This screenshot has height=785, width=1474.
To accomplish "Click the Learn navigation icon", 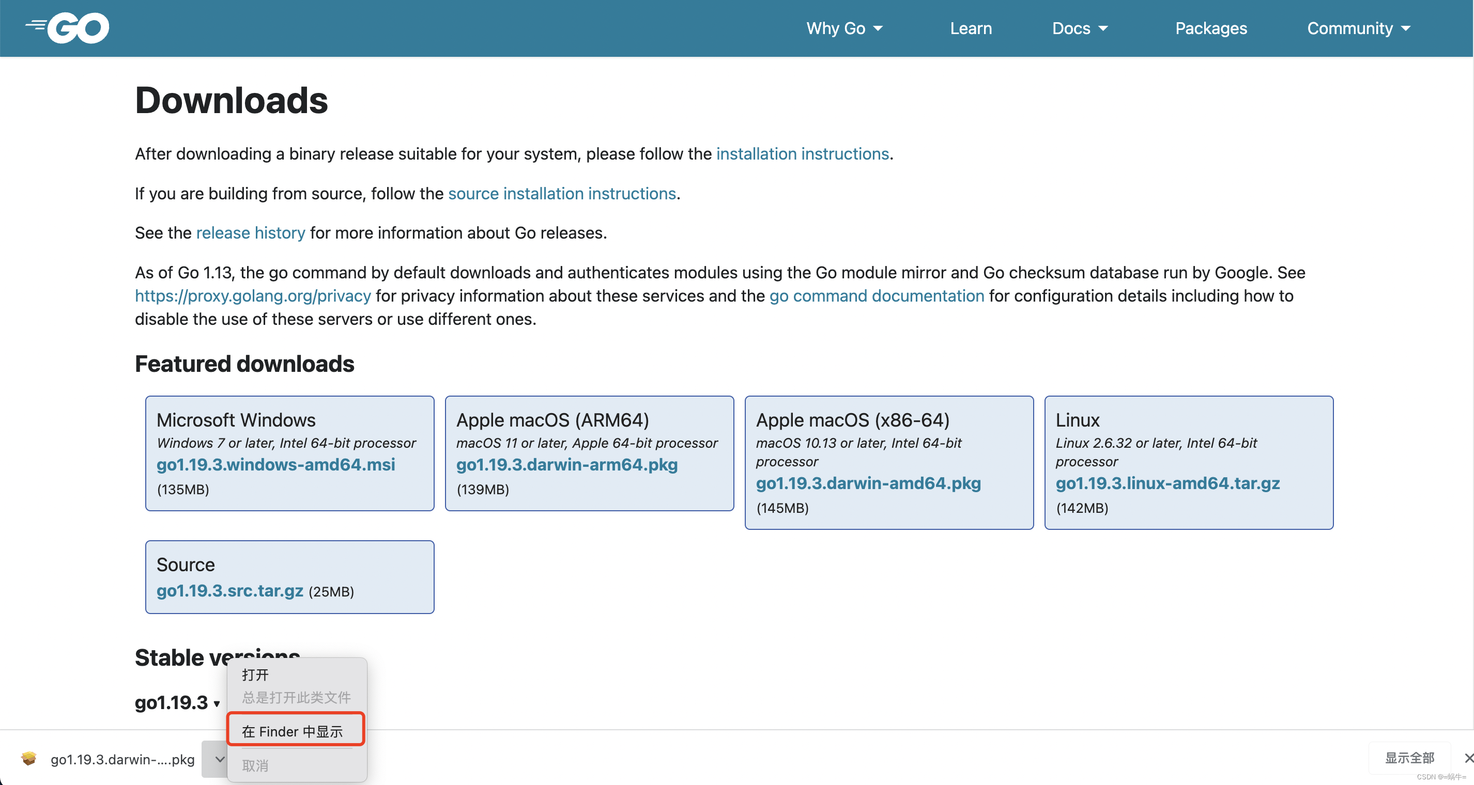I will click(x=972, y=27).
